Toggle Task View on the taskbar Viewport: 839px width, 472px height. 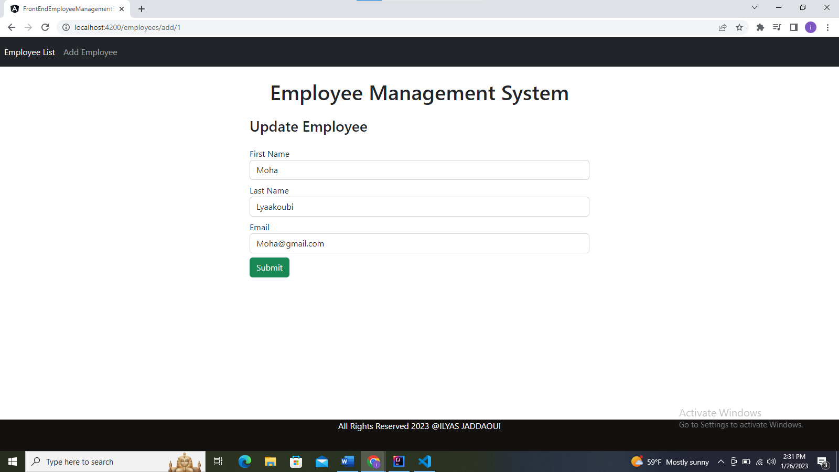[218, 462]
